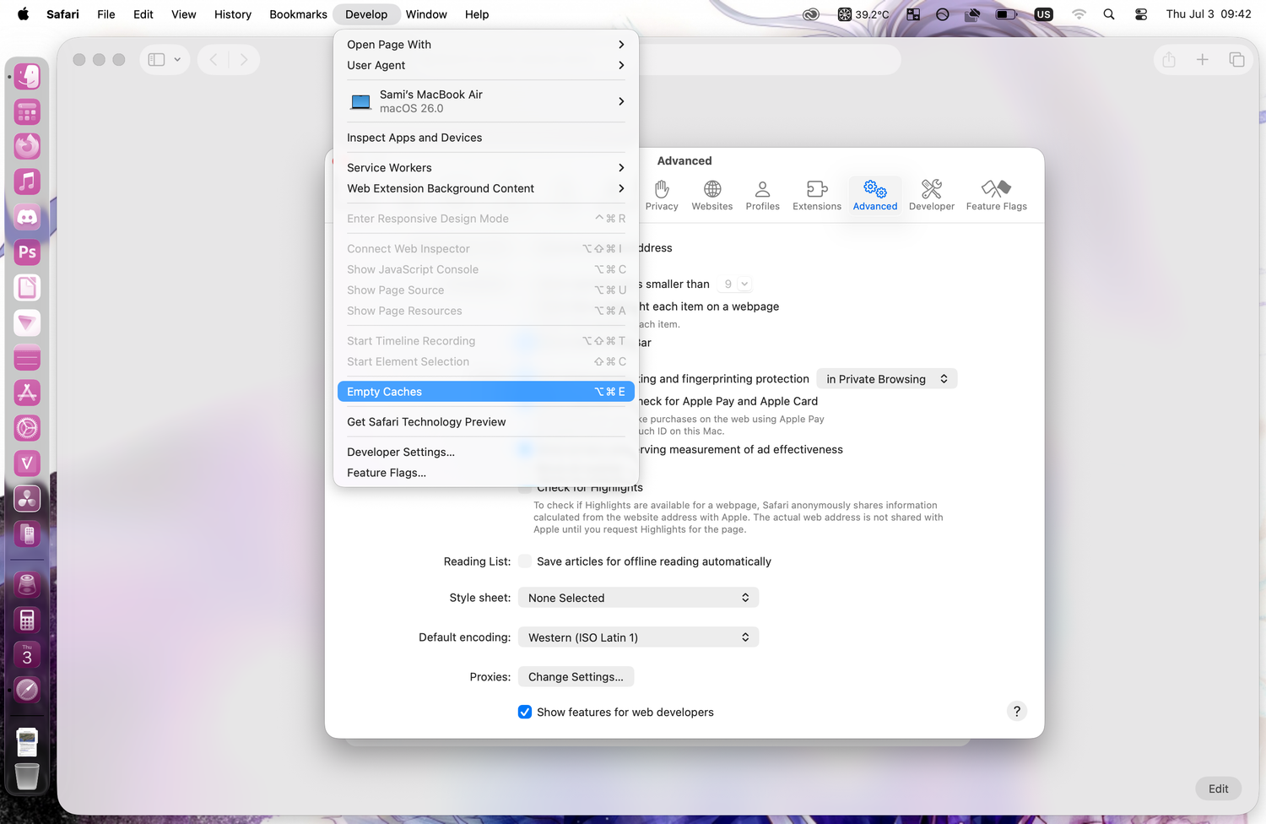Enable saving Reading List articles offline

tap(525, 561)
